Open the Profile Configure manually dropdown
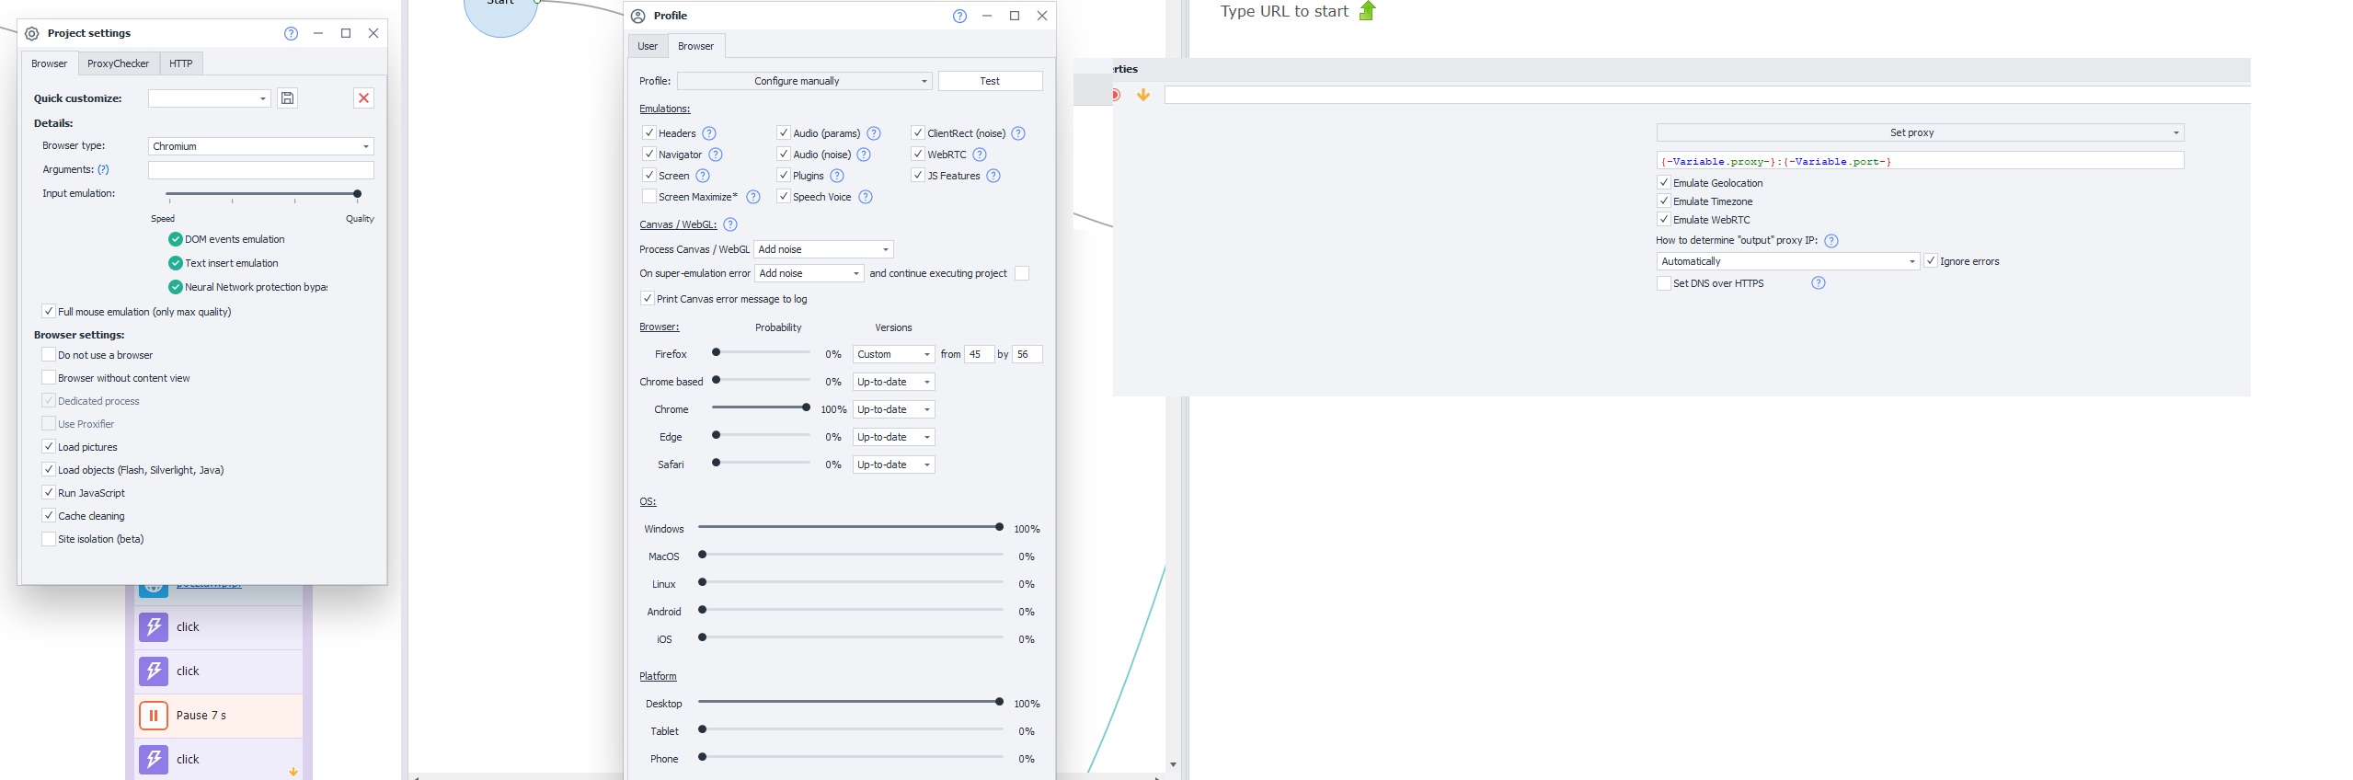The height and width of the screenshot is (780, 2353). coord(805,81)
